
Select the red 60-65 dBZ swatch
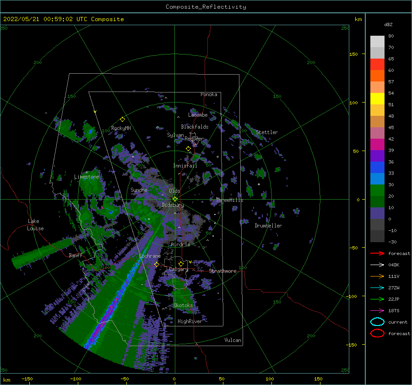pyautogui.click(x=377, y=65)
